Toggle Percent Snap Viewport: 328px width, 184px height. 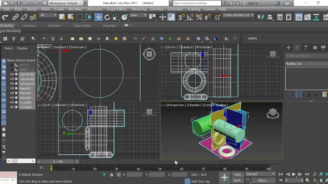[x=199, y=17]
